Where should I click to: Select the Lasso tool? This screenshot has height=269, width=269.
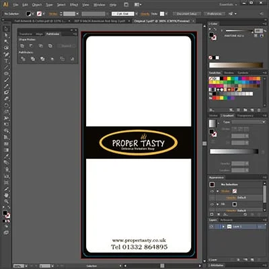[6, 48]
